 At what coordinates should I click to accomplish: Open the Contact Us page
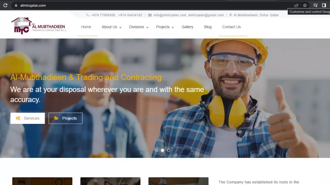(231, 27)
